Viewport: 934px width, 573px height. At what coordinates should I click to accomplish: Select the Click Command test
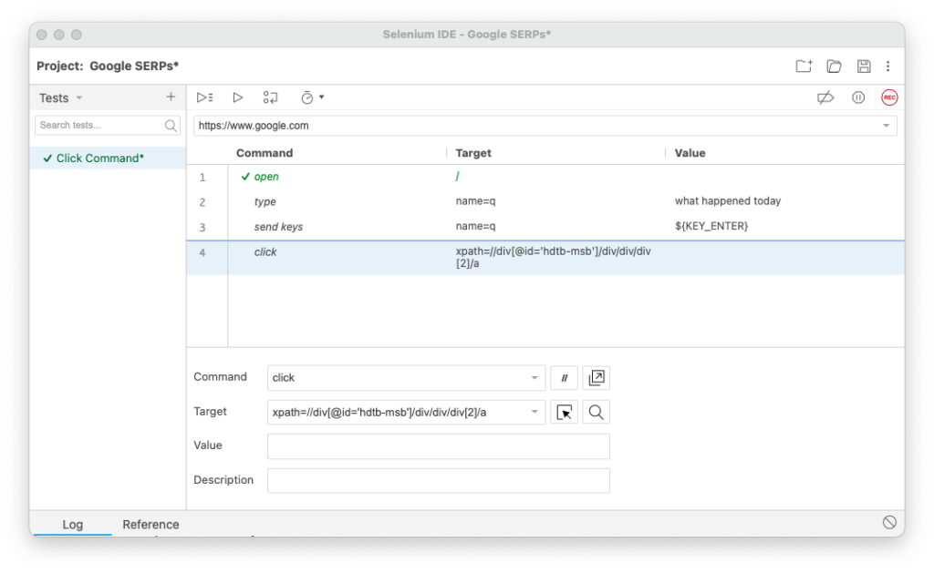(x=108, y=159)
